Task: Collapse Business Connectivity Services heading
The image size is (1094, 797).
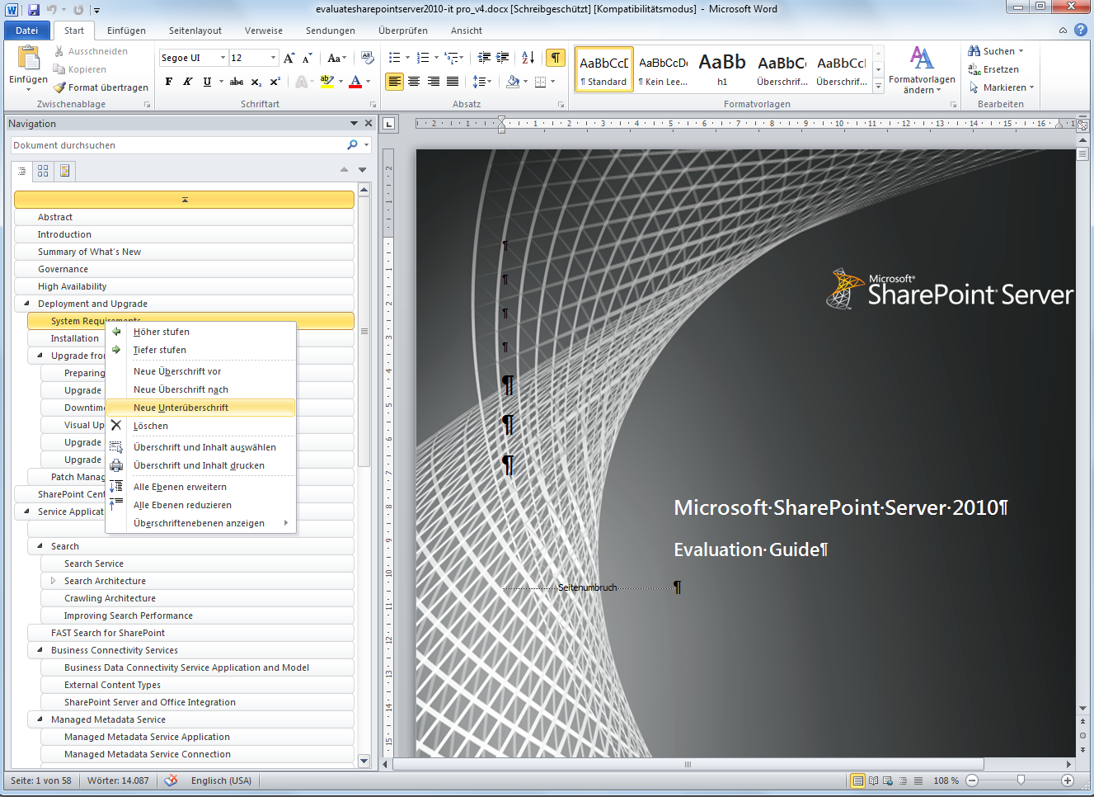Action: tap(40, 650)
